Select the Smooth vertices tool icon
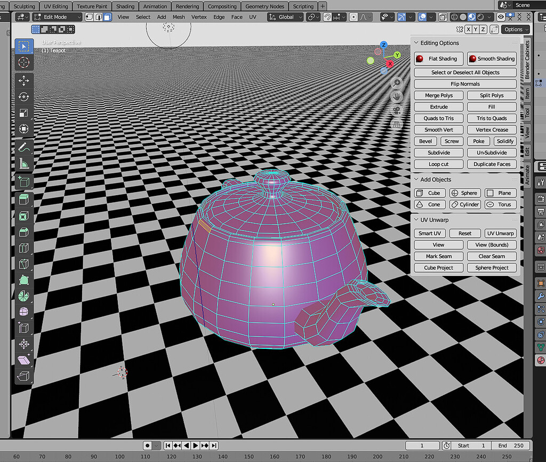The image size is (546, 462). point(23,312)
